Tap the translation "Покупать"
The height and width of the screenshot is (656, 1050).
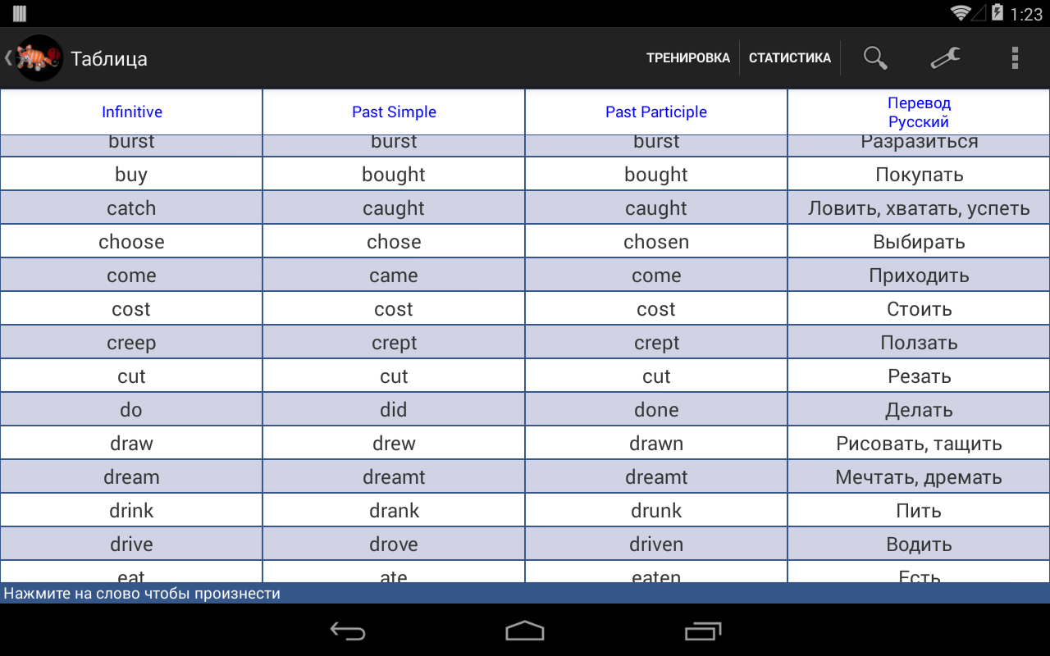point(919,175)
